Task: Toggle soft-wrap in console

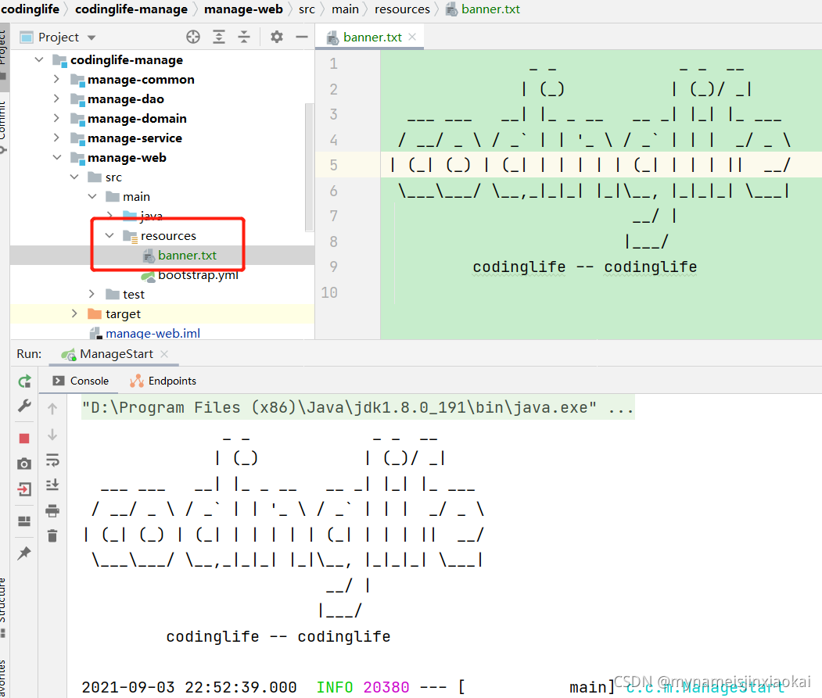Action: tap(52, 460)
